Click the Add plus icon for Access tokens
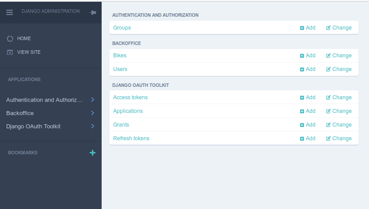Screen dimensions: 369x209 click(x=302, y=97)
